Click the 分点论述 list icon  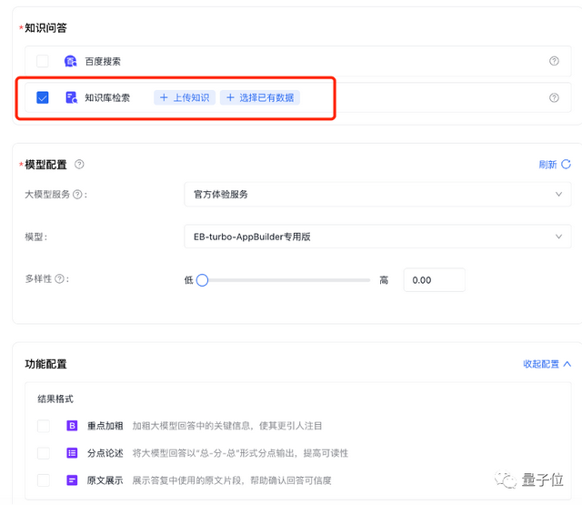[x=72, y=453]
